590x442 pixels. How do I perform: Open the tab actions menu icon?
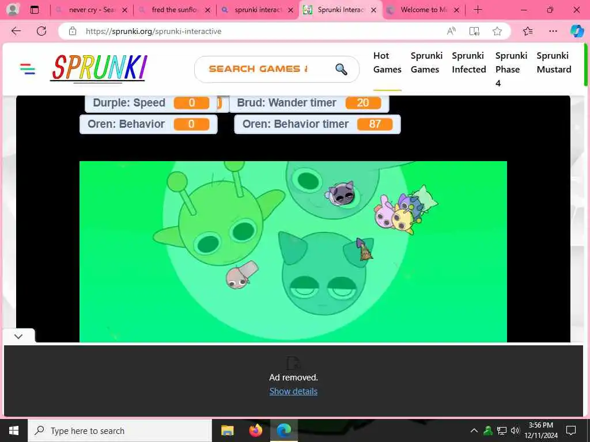pyautogui.click(x=35, y=10)
